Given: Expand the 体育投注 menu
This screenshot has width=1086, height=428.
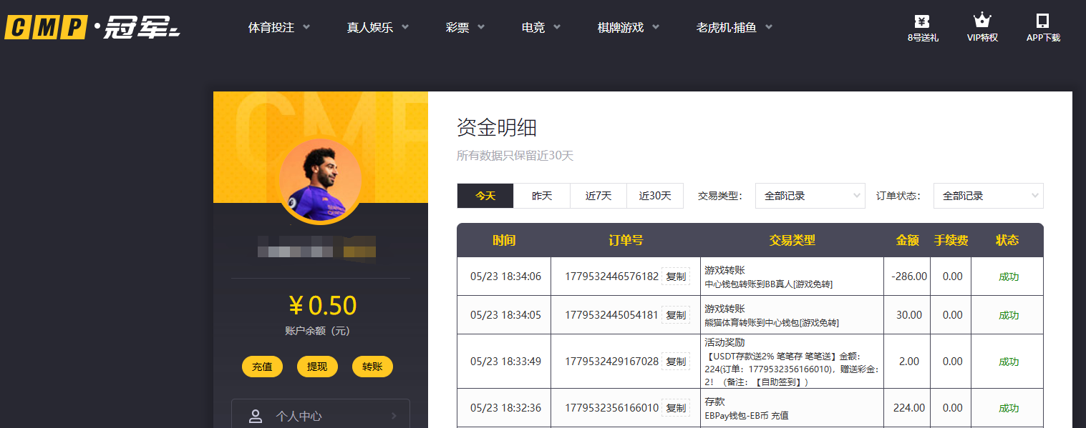Looking at the screenshot, I should 279,28.
